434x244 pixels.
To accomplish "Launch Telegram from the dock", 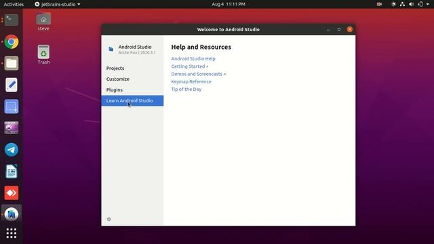I will click(12, 150).
